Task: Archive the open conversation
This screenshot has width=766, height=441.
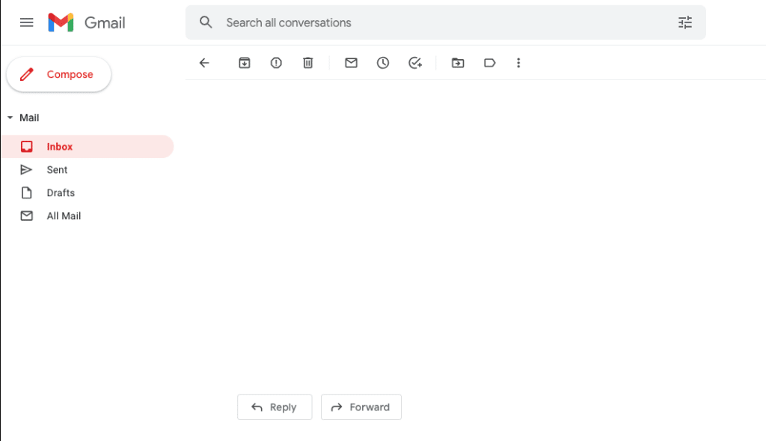Action: (x=245, y=63)
